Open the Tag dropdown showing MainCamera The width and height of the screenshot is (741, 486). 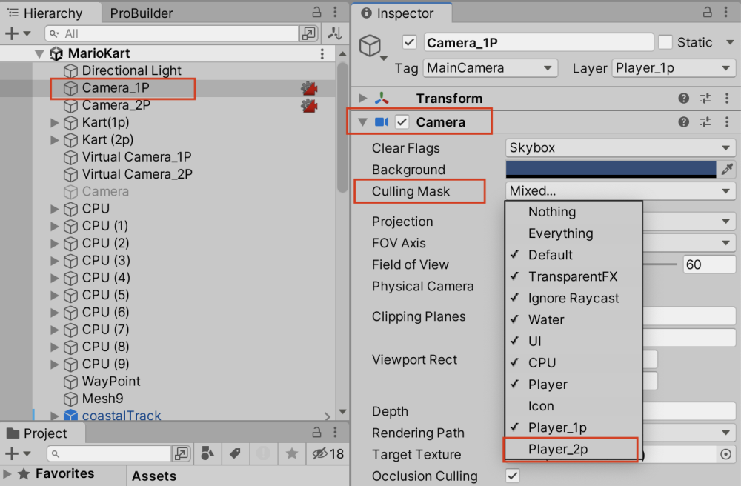coord(489,67)
